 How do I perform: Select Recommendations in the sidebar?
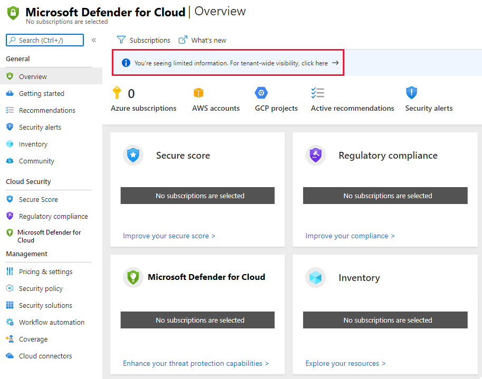pos(47,110)
